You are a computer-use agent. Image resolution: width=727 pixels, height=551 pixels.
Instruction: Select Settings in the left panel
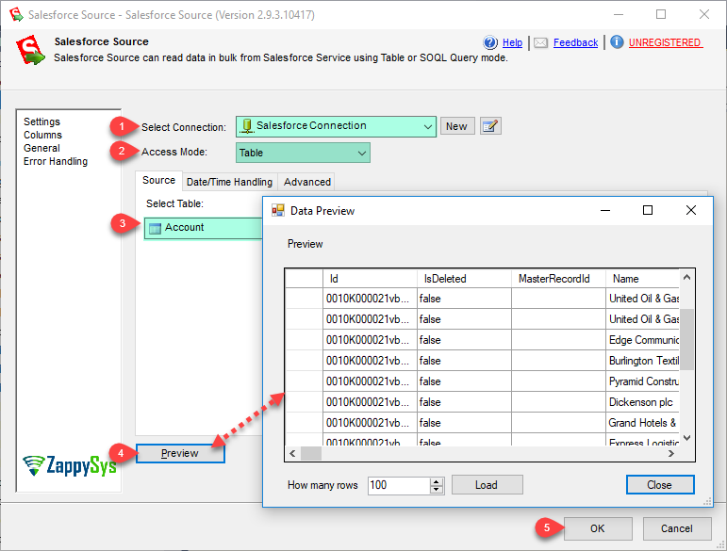click(41, 122)
